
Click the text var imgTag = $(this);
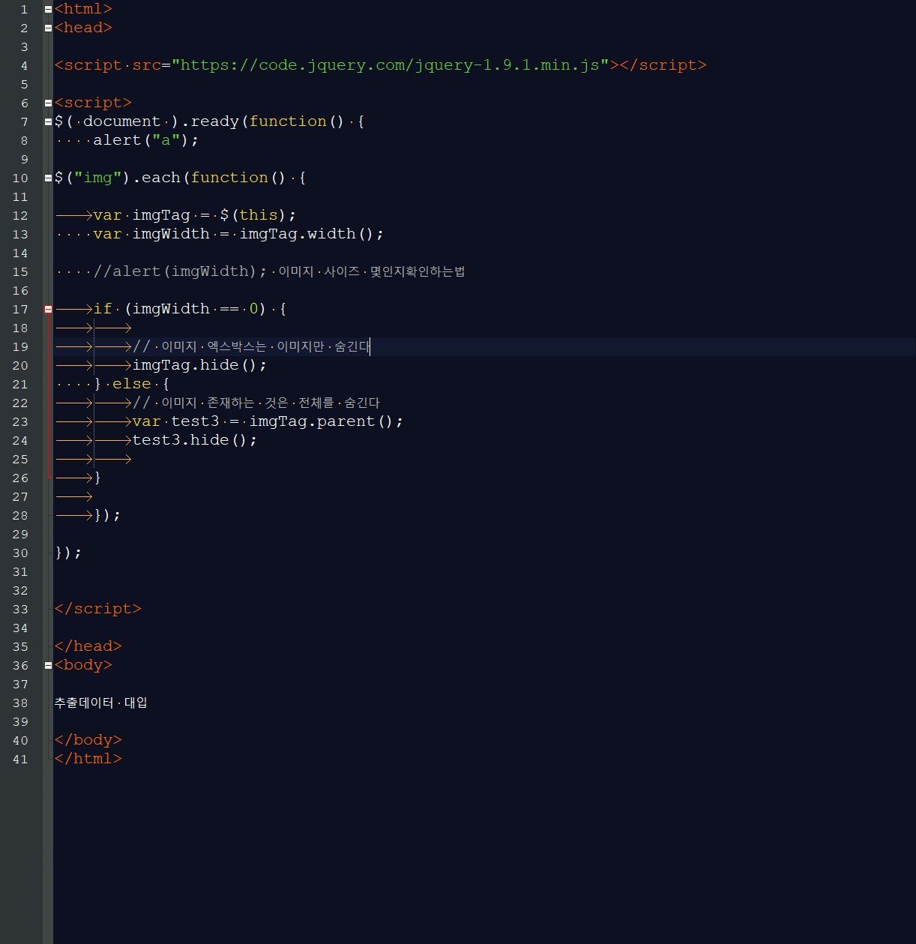[195, 215]
